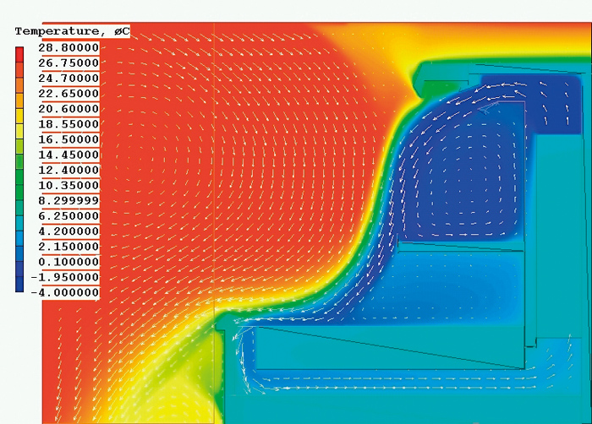Select the 14.45000 legend value
This screenshot has height=424, width=592.
pyautogui.click(x=69, y=155)
